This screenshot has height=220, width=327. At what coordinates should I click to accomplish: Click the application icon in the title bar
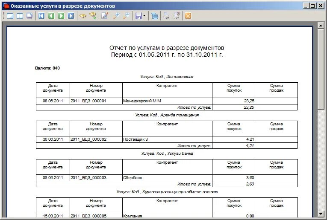(x=6, y=6)
